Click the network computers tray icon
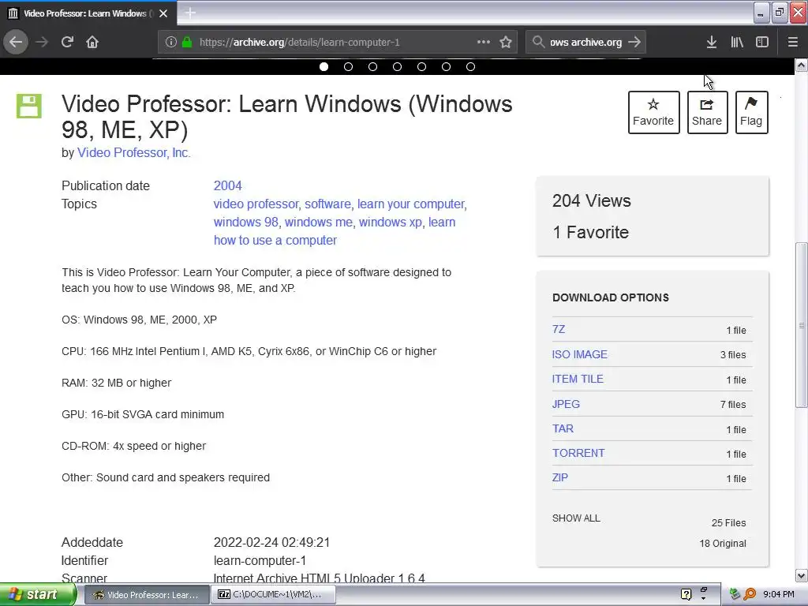Viewport: 808px width, 606px height. point(735,595)
